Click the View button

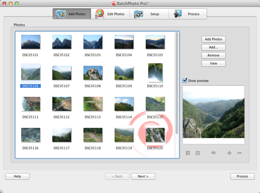[x=214, y=63]
